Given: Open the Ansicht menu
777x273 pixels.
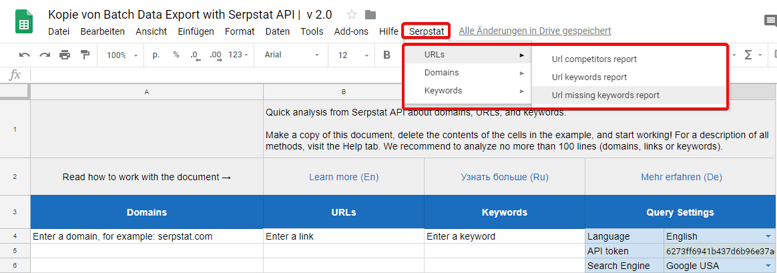Looking at the screenshot, I should click(x=151, y=31).
